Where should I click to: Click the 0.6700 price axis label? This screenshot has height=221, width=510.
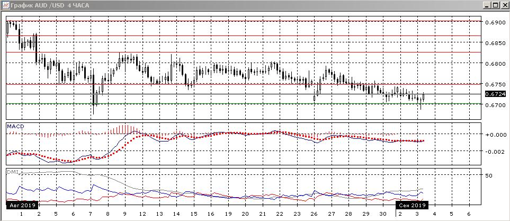click(495, 105)
